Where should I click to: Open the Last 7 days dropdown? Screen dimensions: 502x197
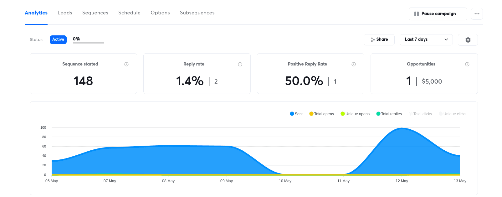(x=426, y=40)
